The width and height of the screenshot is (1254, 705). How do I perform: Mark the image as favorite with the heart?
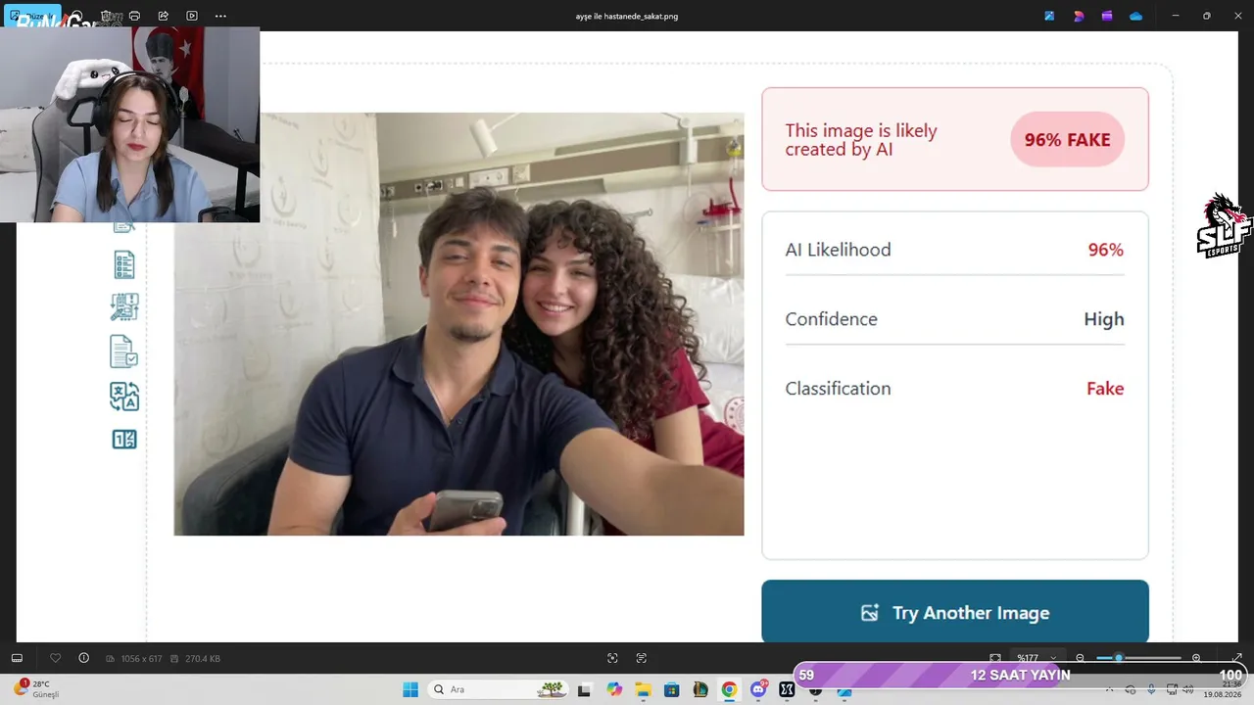point(55,658)
